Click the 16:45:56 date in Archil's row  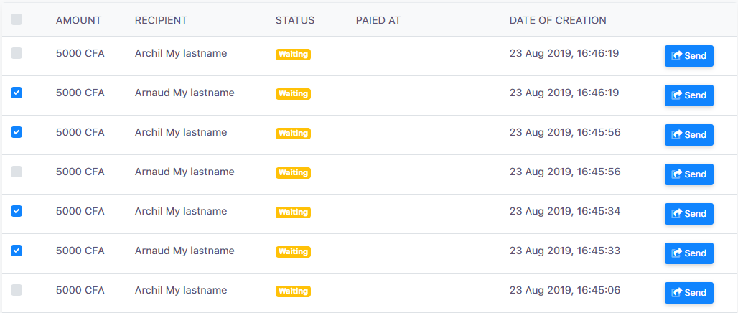[x=565, y=133]
